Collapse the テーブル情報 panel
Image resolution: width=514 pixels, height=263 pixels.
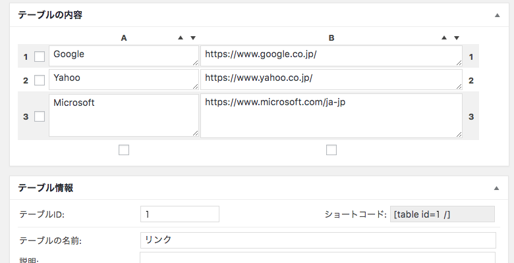coord(497,188)
